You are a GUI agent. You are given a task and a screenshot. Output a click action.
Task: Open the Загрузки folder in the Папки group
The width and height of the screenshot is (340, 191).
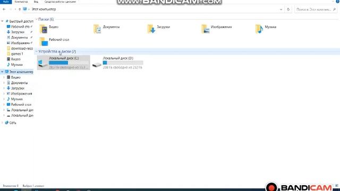click(x=158, y=29)
